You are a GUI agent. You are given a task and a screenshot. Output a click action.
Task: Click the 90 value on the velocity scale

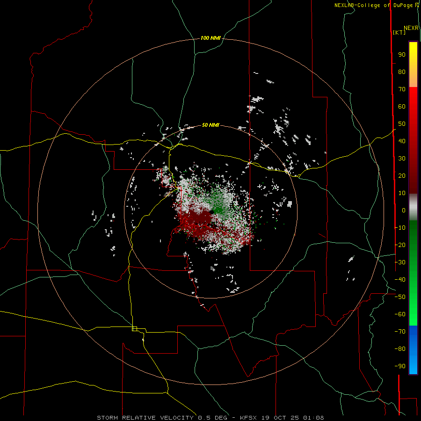402,55
